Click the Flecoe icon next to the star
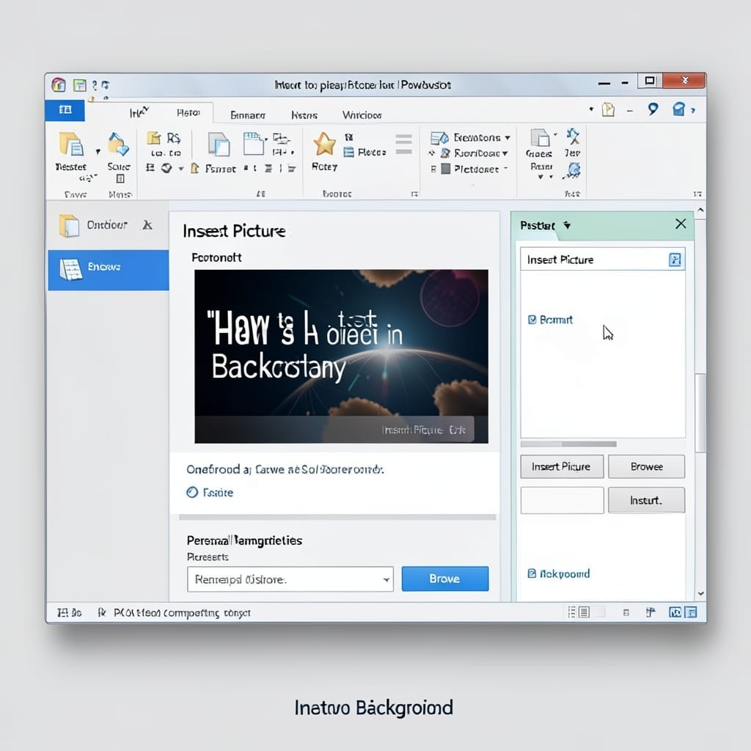Screen dimensions: 751x751 (348, 153)
